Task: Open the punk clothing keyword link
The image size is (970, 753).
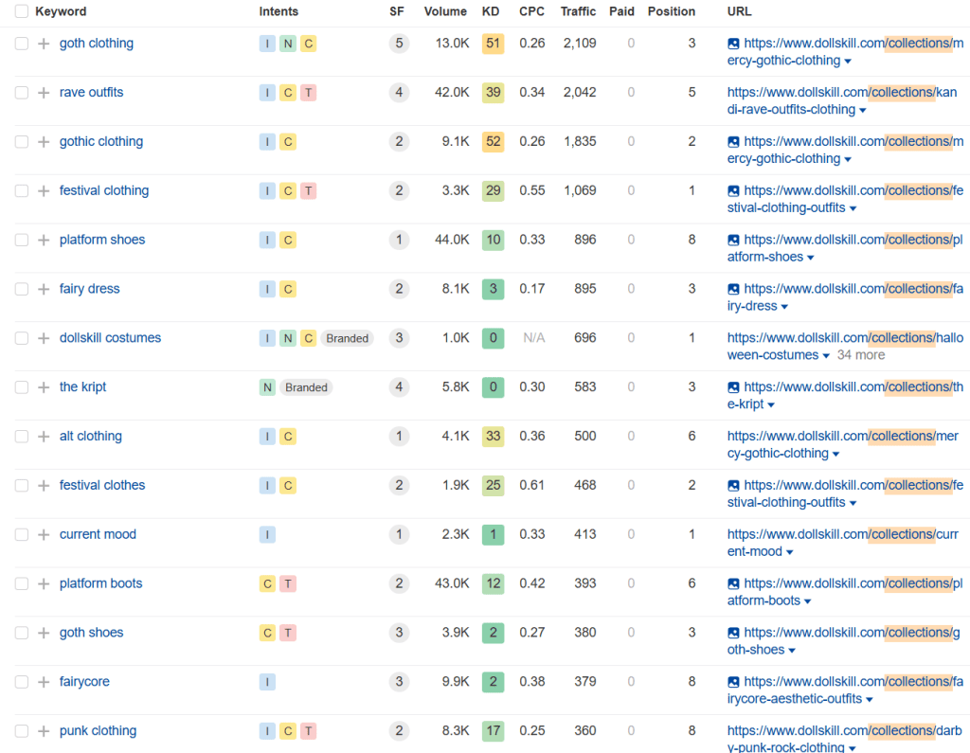Action: (98, 731)
